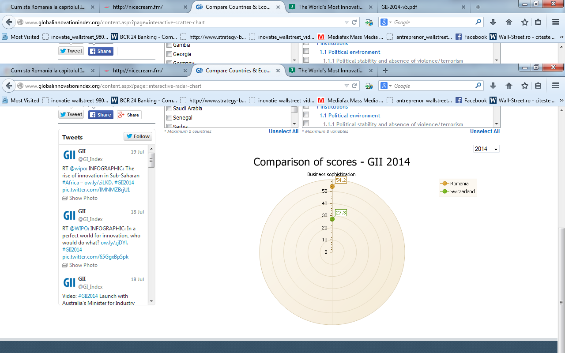The image size is (565, 353).
Task: Open new tab in radar-chart window
Action: click(385, 71)
